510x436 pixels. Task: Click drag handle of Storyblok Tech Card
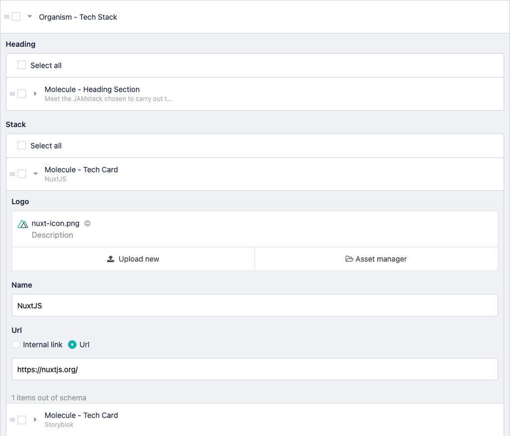[12, 420]
